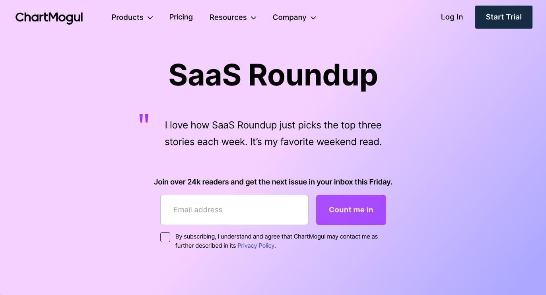Open the Products dropdown menu

128,17
